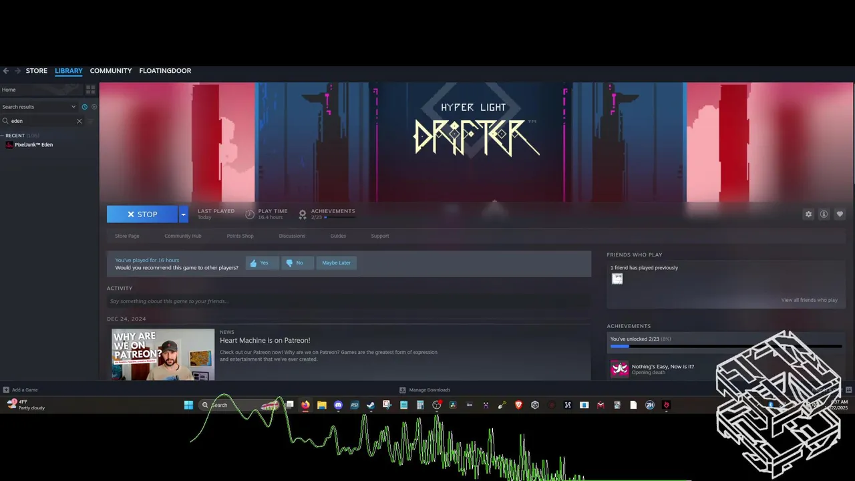Viewport: 855px width, 481px height.
Task: Click the activity comment field
Action: [x=349, y=301]
